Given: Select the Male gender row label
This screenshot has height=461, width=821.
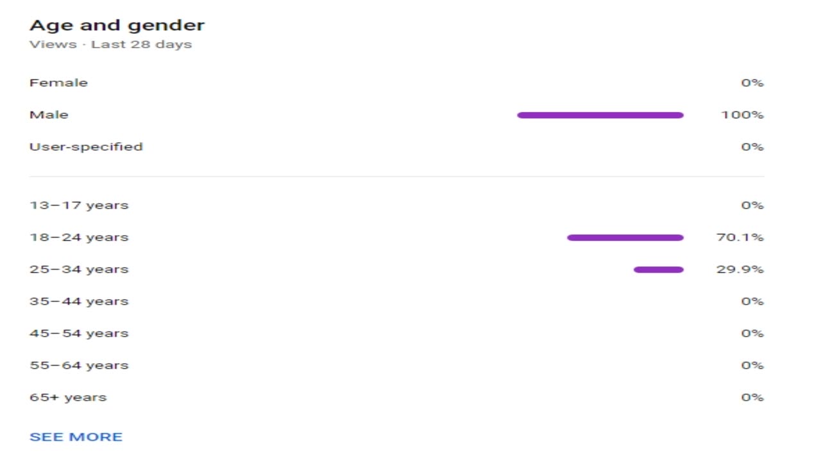Looking at the screenshot, I should [x=49, y=115].
